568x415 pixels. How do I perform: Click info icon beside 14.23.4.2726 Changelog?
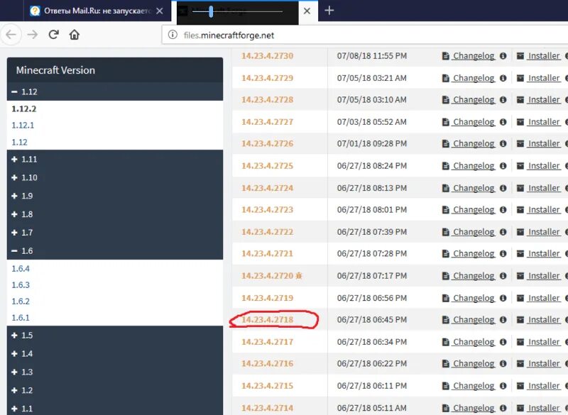point(503,143)
